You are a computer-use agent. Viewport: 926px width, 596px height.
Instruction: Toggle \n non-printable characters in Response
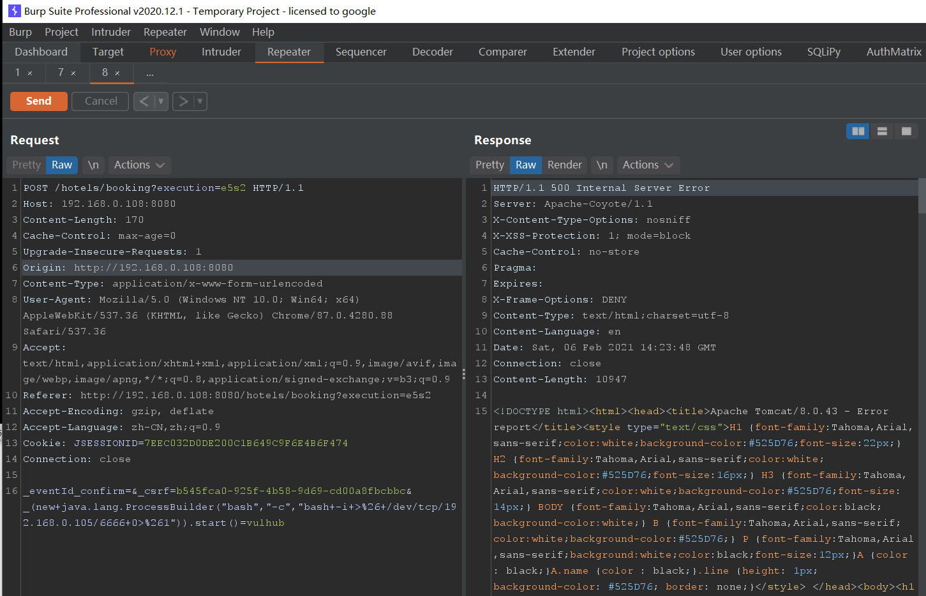point(602,165)
